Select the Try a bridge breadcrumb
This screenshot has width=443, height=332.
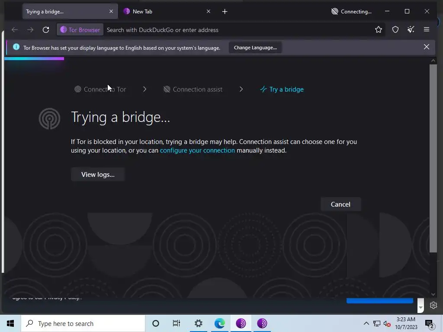click(x=282, y=89)
